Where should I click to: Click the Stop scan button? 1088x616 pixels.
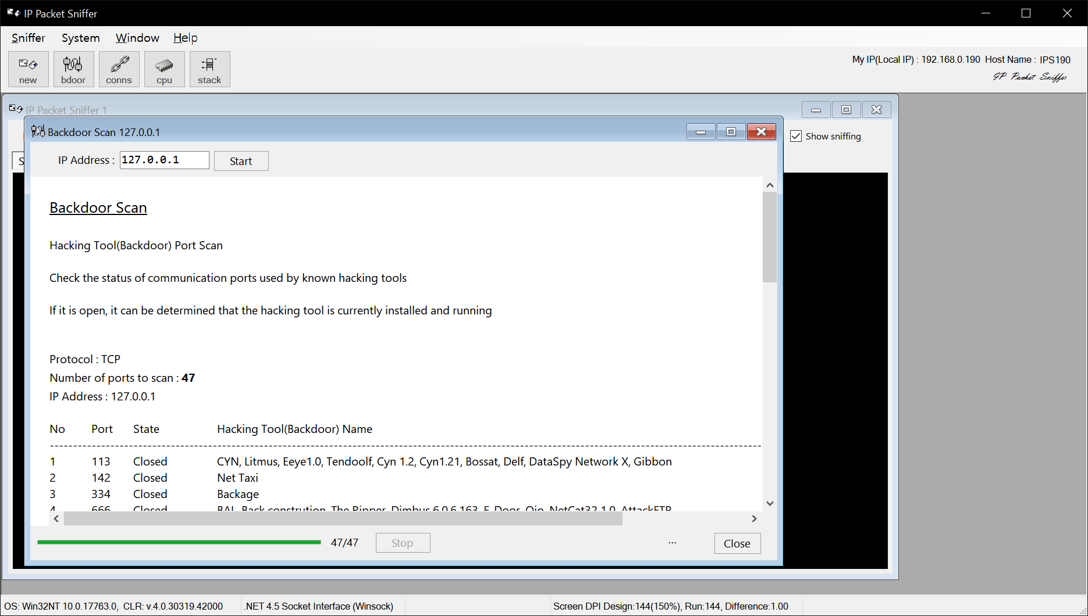pyautogui.click(x=403, y=542)
